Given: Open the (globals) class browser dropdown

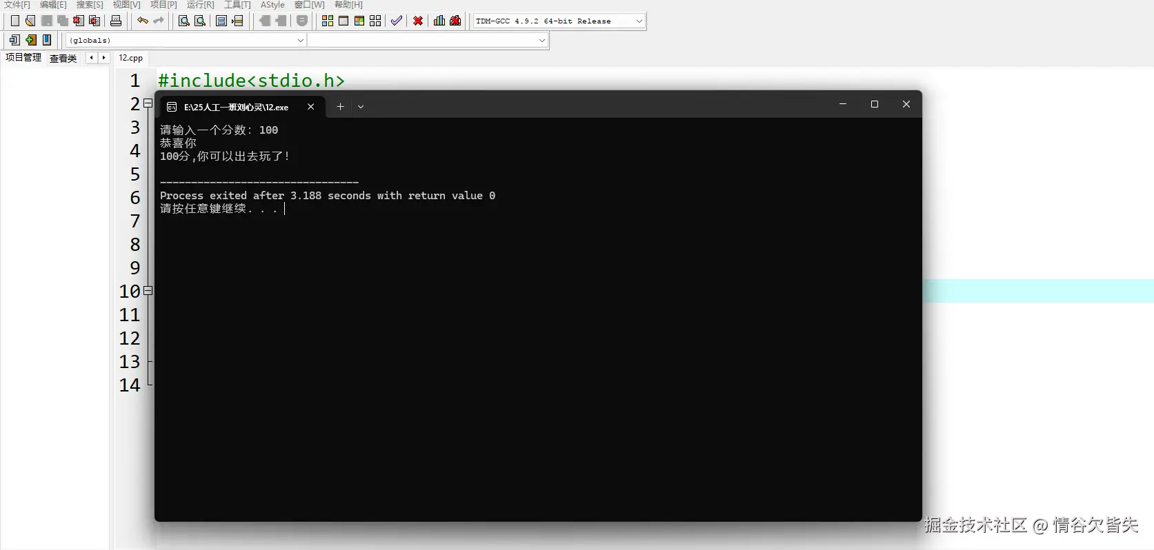Looking at the screenshot, I should (186, 40).
